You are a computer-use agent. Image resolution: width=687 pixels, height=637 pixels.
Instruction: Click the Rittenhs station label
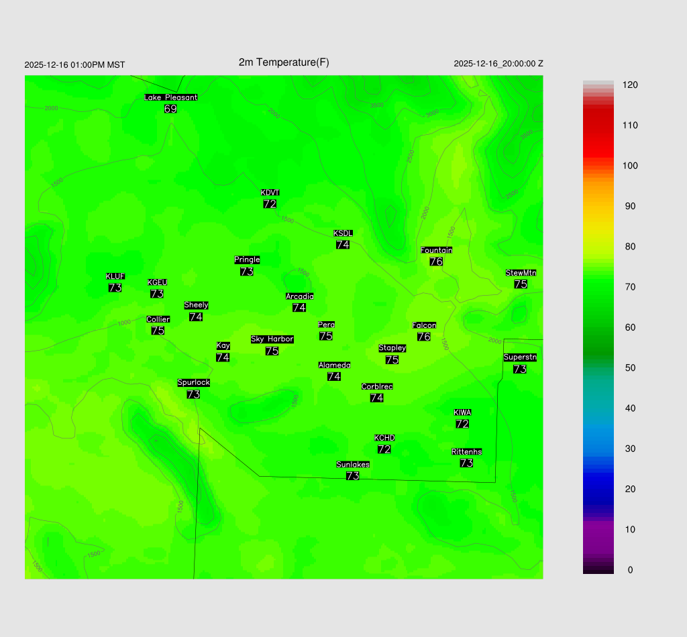tap(466, 452)
